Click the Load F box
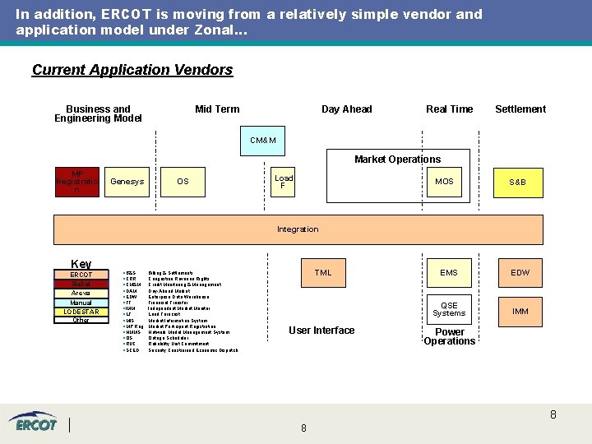 pos(283,182)
